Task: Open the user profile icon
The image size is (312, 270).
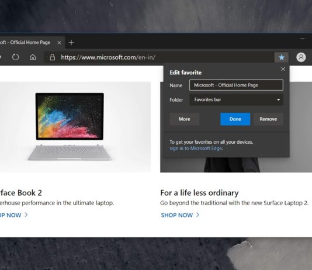Action: 301,57
